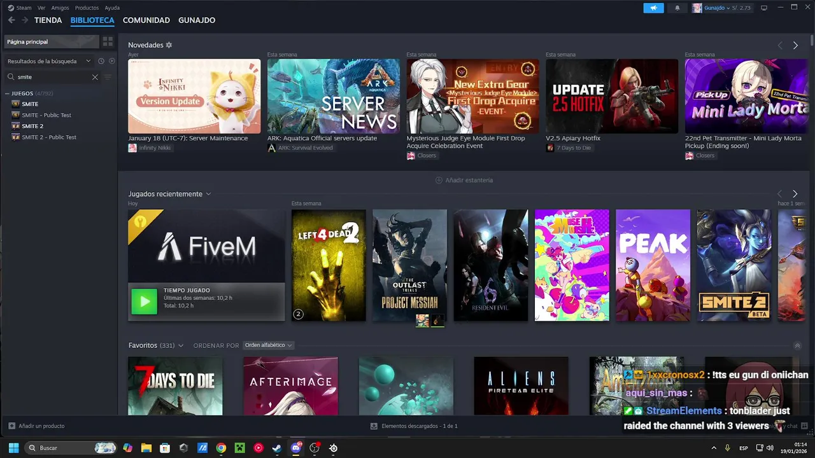This screenshot has height=458, width=815.
Task: Toggle the recent activity clock filter
Action: click(x=101, y=61)
